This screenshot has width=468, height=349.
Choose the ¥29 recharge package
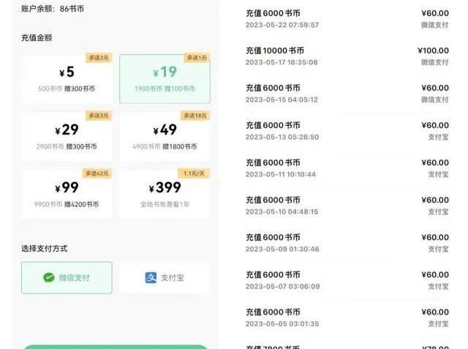click(x=67, y=137)
